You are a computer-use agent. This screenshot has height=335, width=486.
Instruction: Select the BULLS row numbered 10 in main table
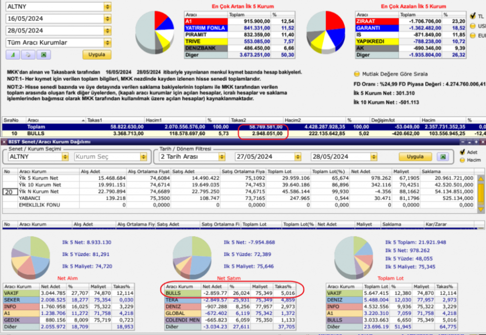244,134
